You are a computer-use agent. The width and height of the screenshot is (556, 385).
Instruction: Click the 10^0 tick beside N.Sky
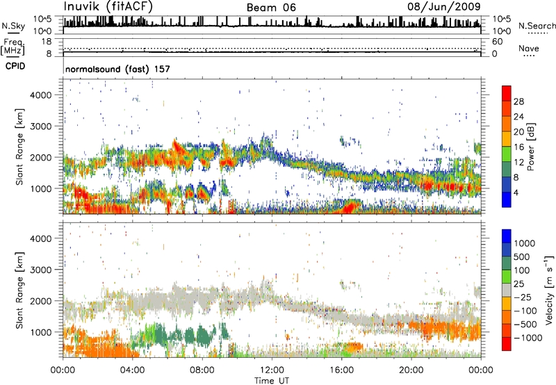tap(42, 31)
